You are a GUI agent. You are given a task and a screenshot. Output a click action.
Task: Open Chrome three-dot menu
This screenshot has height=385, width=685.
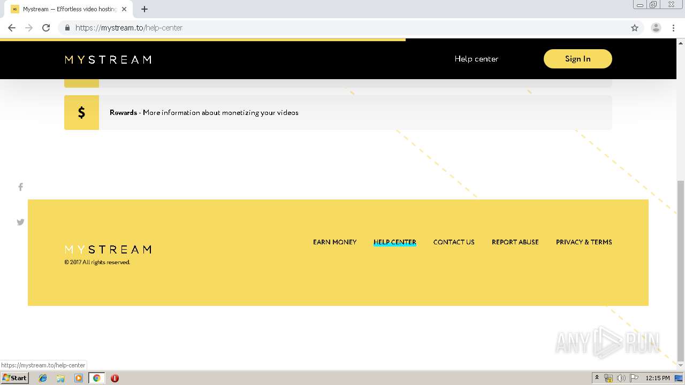coord(673,28)
